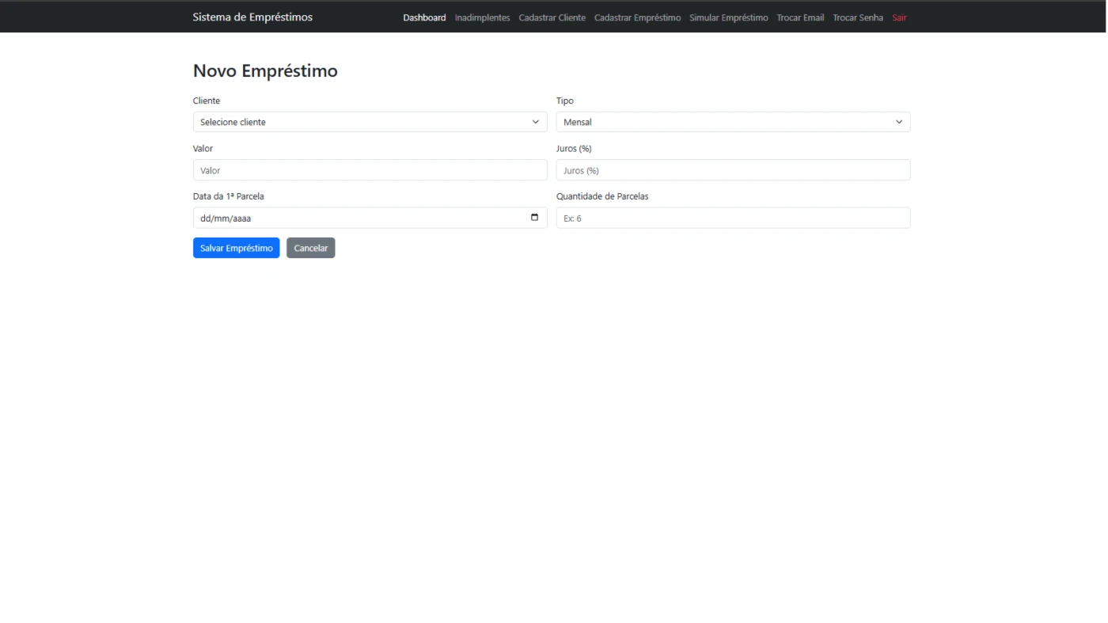Open the Simular Empréstimo page

728,17
